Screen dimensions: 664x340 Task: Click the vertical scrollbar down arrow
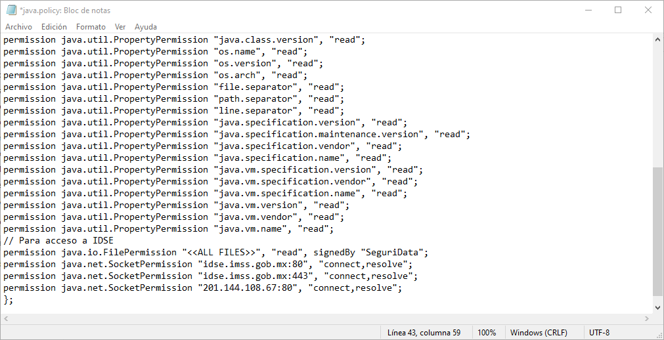[657, 308]
